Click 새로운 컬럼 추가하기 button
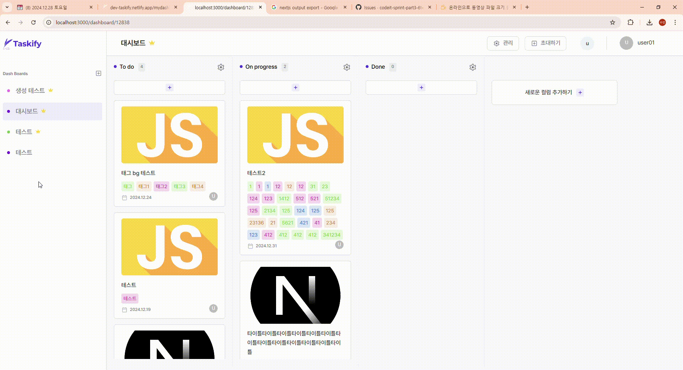The width and height of the screenshot is (683, 370). pyautogui.click(x=554, y=92)
